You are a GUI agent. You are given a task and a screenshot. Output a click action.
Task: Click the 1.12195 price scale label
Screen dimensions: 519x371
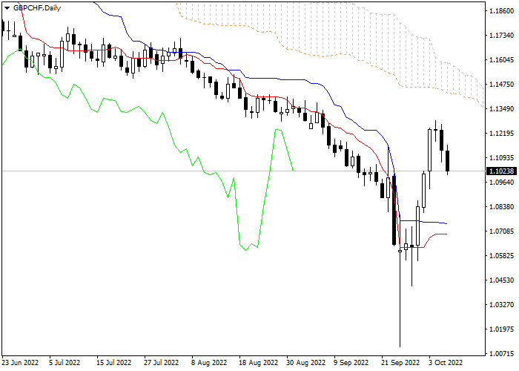[502, 134]
